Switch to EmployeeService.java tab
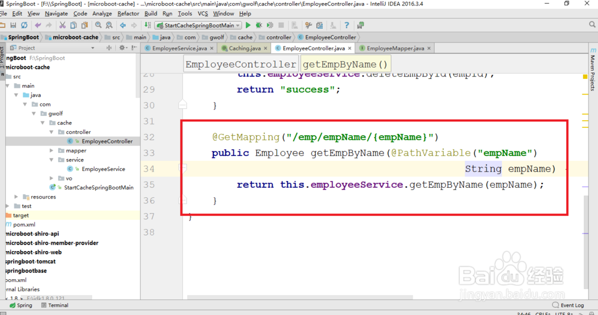The width and height of the screenshot is (598, 315). point(179,48)
